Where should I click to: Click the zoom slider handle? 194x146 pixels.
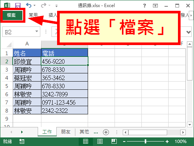pyautogui.click(x=145, y=142)
